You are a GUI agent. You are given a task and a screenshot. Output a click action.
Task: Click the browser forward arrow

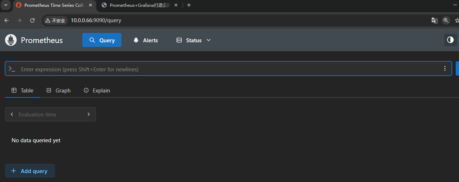tap(19, 20)
